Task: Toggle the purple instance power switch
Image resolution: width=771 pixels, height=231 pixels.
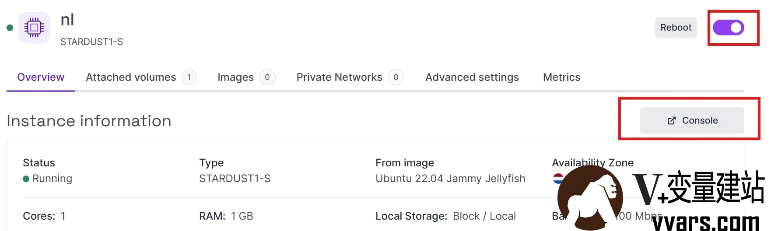Action: [729, 28]
